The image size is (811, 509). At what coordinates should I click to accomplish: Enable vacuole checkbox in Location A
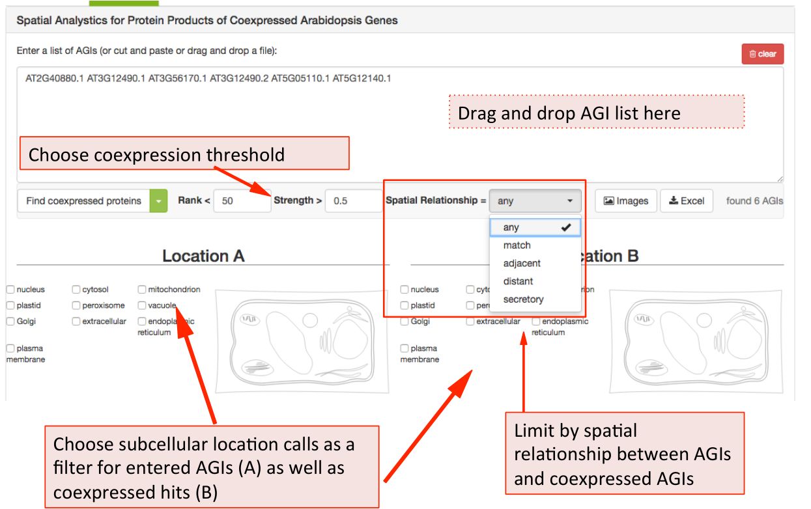(x=142, y=305)
